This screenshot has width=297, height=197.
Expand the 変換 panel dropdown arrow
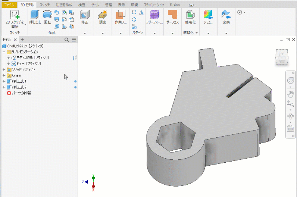(226, 33)
